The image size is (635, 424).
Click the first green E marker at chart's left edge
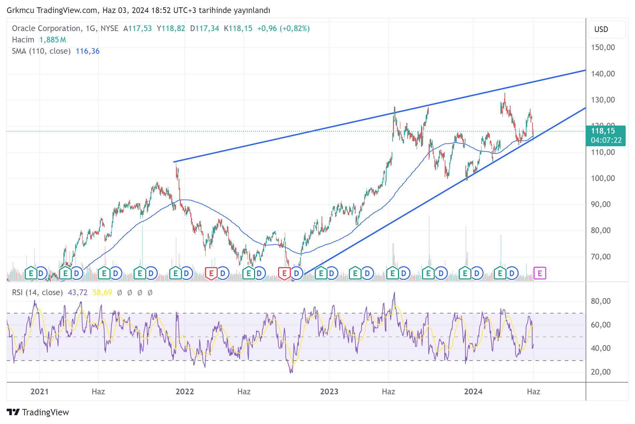tap(31, 273)
